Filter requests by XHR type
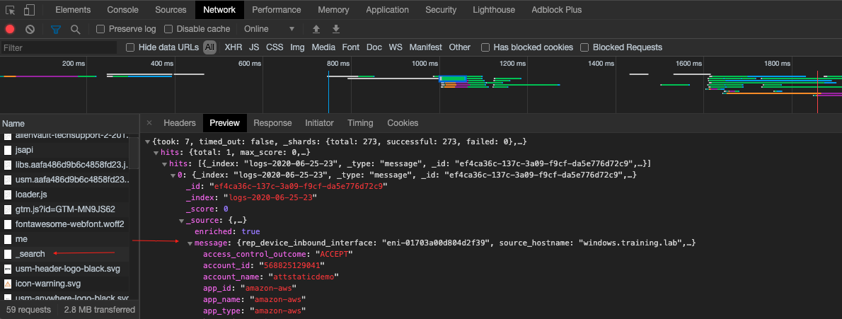Viewport: 842px width, 319px height. point(233,47)
